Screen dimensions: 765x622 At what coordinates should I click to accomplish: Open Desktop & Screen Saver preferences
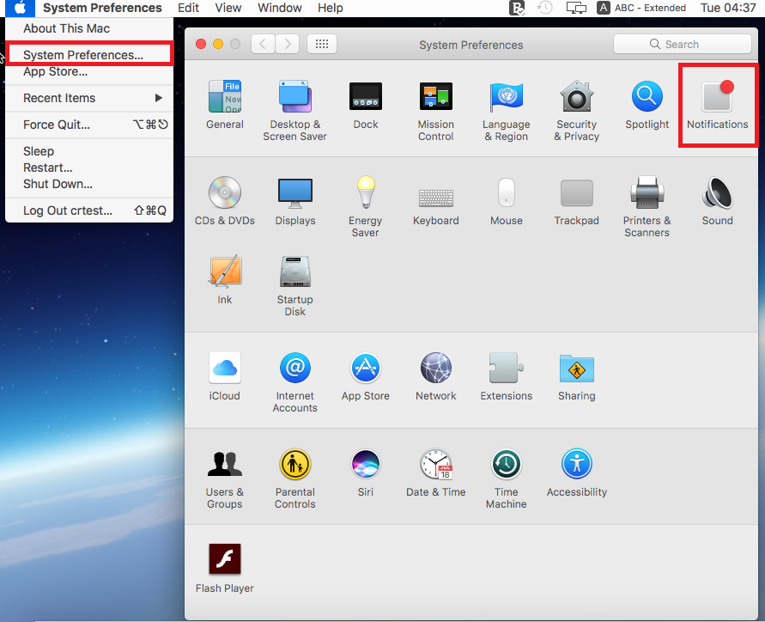point(294,111)
